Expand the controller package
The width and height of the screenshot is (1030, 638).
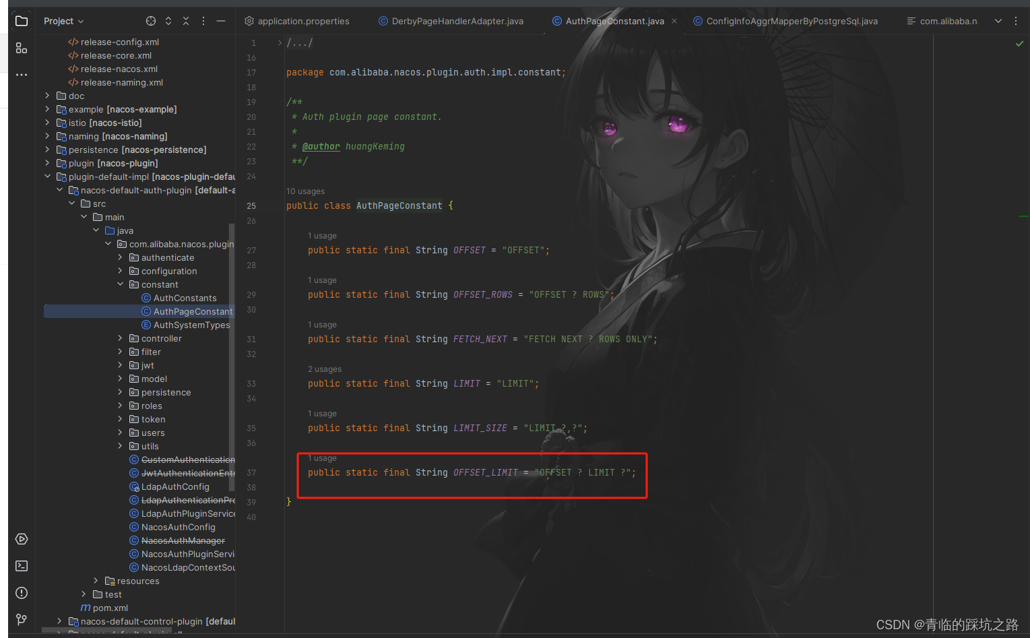(x=120, y=338)
